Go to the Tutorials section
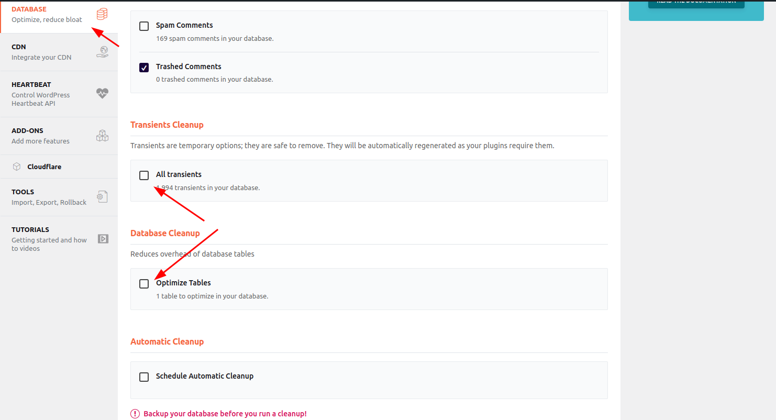The width and height of the screenshot is (776, 420). click(x=49, y=239)
